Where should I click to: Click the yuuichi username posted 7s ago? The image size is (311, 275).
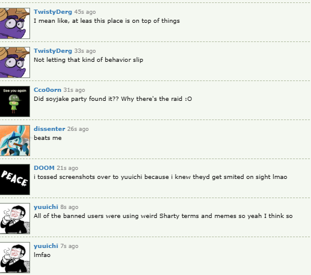[x=46, y=246]
